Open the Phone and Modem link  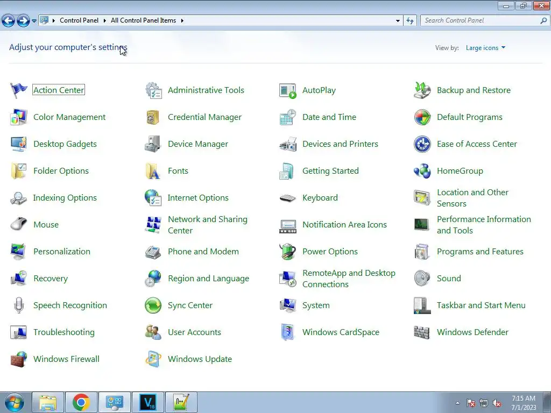pyautogui.click(x=203, y=252)
